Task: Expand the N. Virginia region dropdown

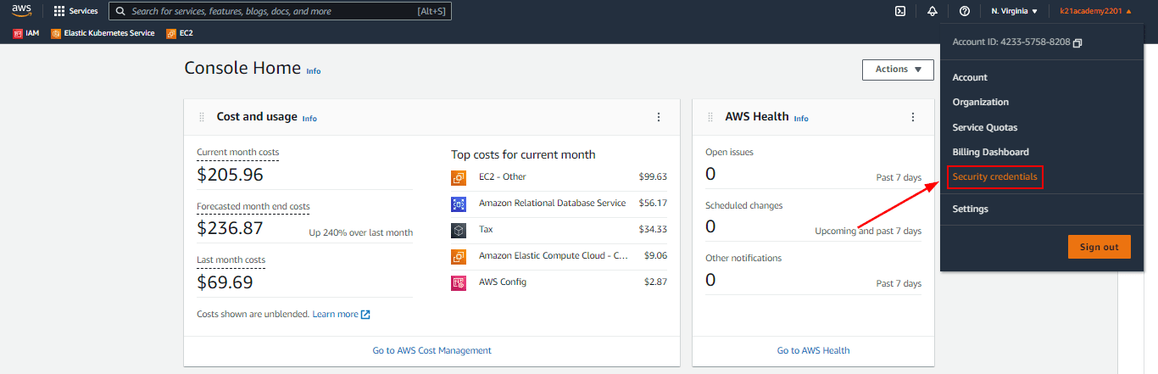Action: tap(1014, 11)
